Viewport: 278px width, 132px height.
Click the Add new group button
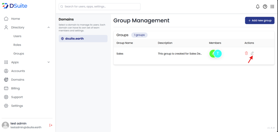[260, 21]
